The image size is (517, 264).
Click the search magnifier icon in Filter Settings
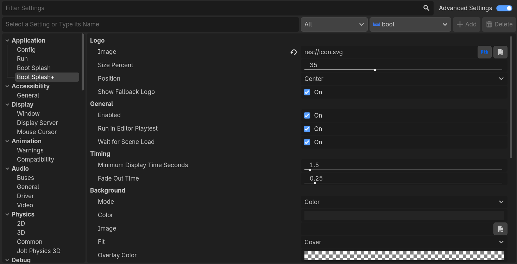click(426, 8)
